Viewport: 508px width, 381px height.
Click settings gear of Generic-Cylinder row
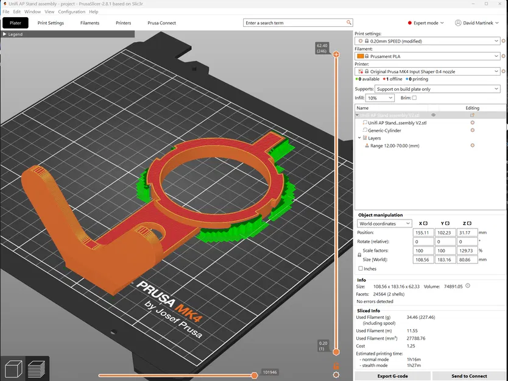point(472,130)
